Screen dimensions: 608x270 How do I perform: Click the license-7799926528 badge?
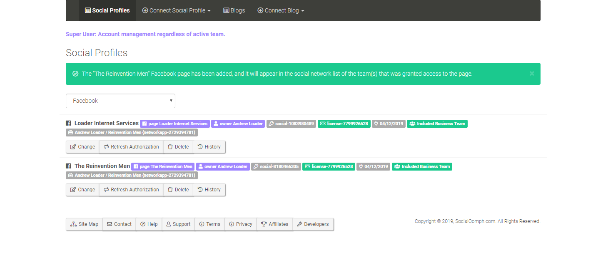point(344,124)
